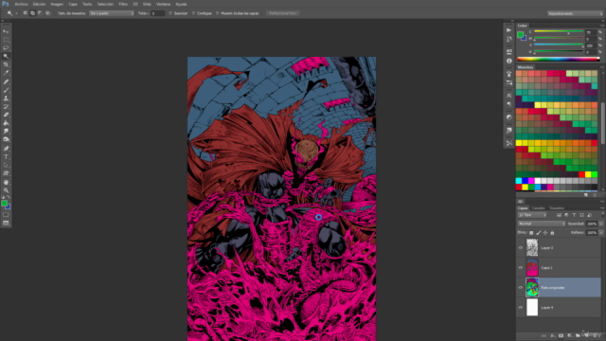Click the Toler. tolerance input field
This screenshot has width=606, height=341.
click(x=157, y=13)
